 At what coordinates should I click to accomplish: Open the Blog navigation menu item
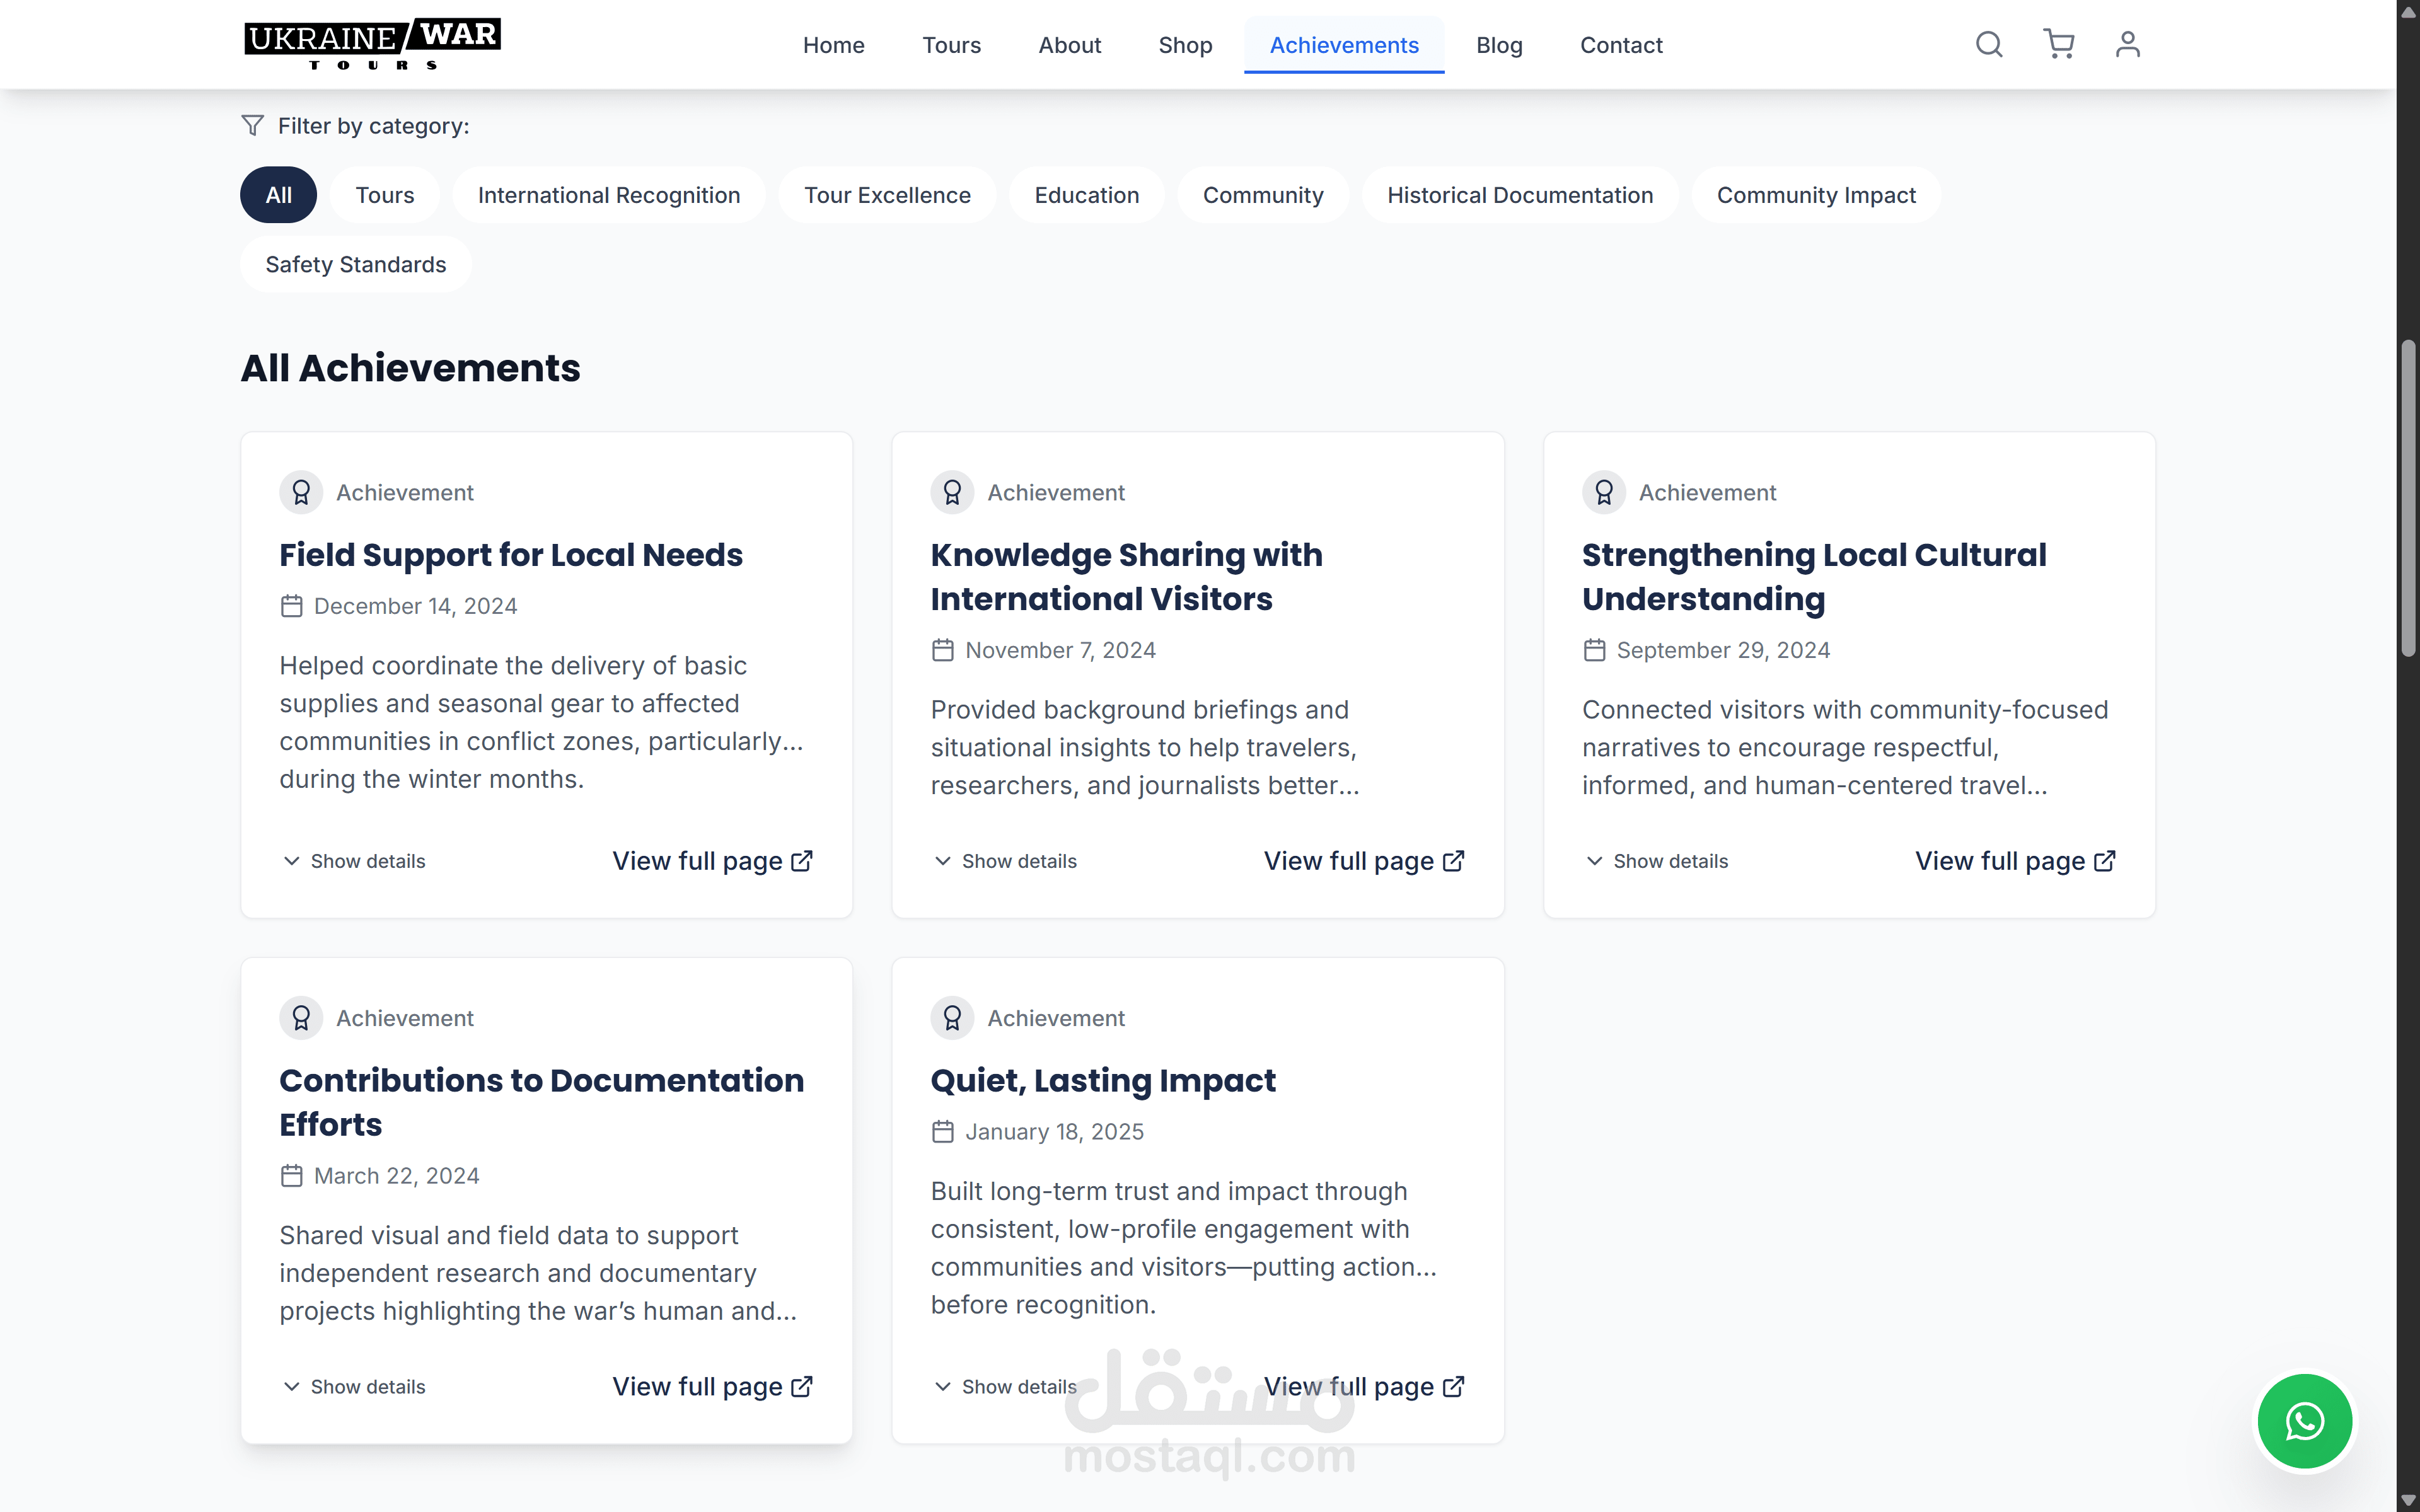1498,45
